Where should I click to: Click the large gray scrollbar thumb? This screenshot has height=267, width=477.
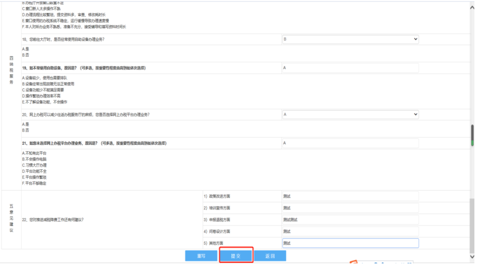472,225
